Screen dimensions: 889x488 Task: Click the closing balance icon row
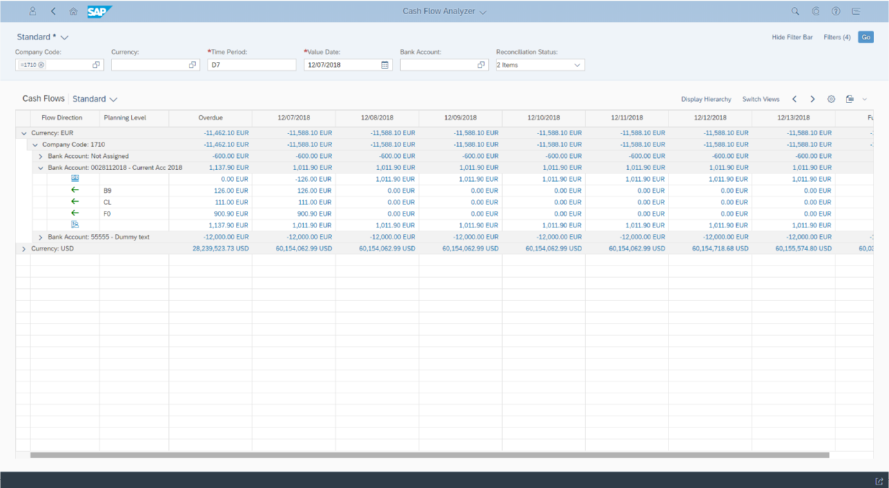tap(75, 225)
